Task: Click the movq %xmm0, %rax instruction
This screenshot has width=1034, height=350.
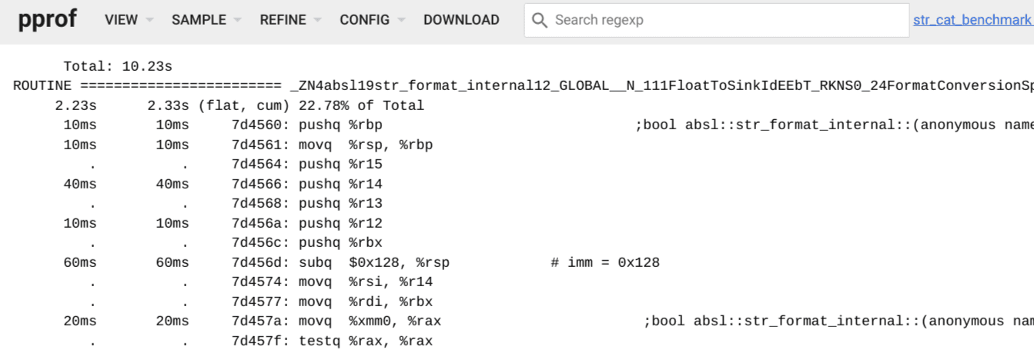Action: (370, 321)
